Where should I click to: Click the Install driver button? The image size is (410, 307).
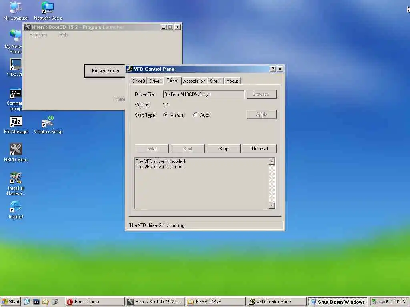tap(151, 149)
